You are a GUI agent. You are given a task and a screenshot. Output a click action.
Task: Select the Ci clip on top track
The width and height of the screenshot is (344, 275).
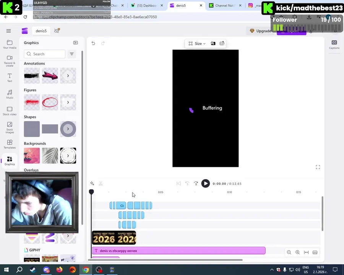(121, 205)
